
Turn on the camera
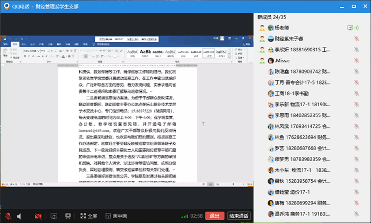pyautogui.click(x=38, y=216)
